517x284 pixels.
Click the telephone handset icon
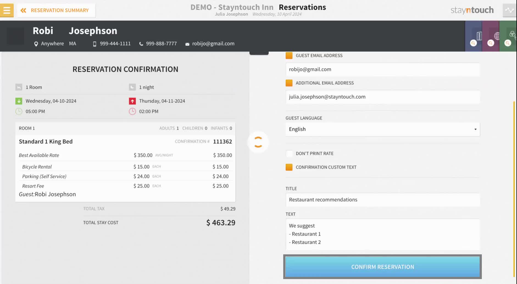[141, 44]
